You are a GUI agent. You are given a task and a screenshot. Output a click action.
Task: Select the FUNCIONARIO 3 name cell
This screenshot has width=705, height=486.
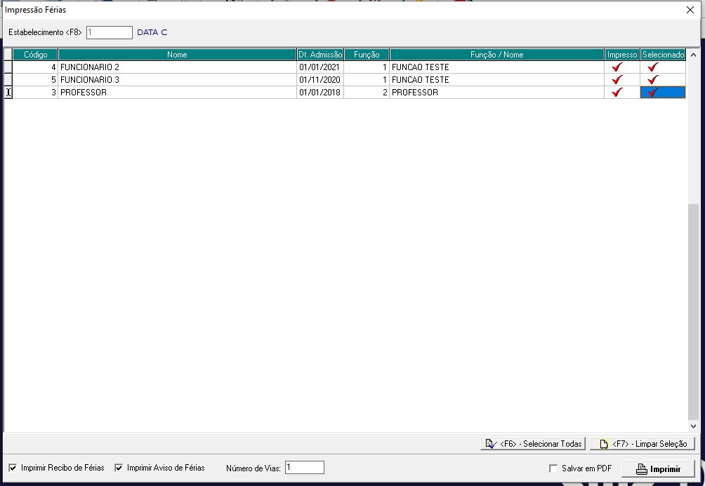177,79
